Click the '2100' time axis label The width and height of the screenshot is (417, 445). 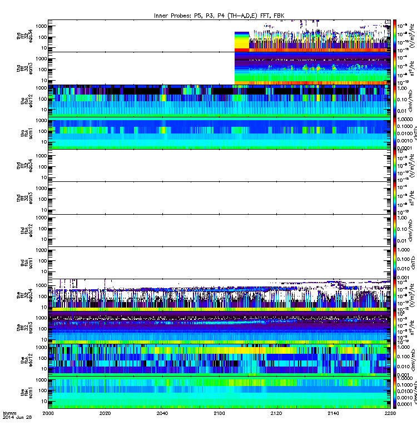[x=219, y=413]
